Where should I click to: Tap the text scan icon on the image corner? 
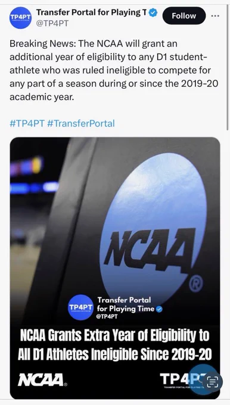tap(213, 382)
